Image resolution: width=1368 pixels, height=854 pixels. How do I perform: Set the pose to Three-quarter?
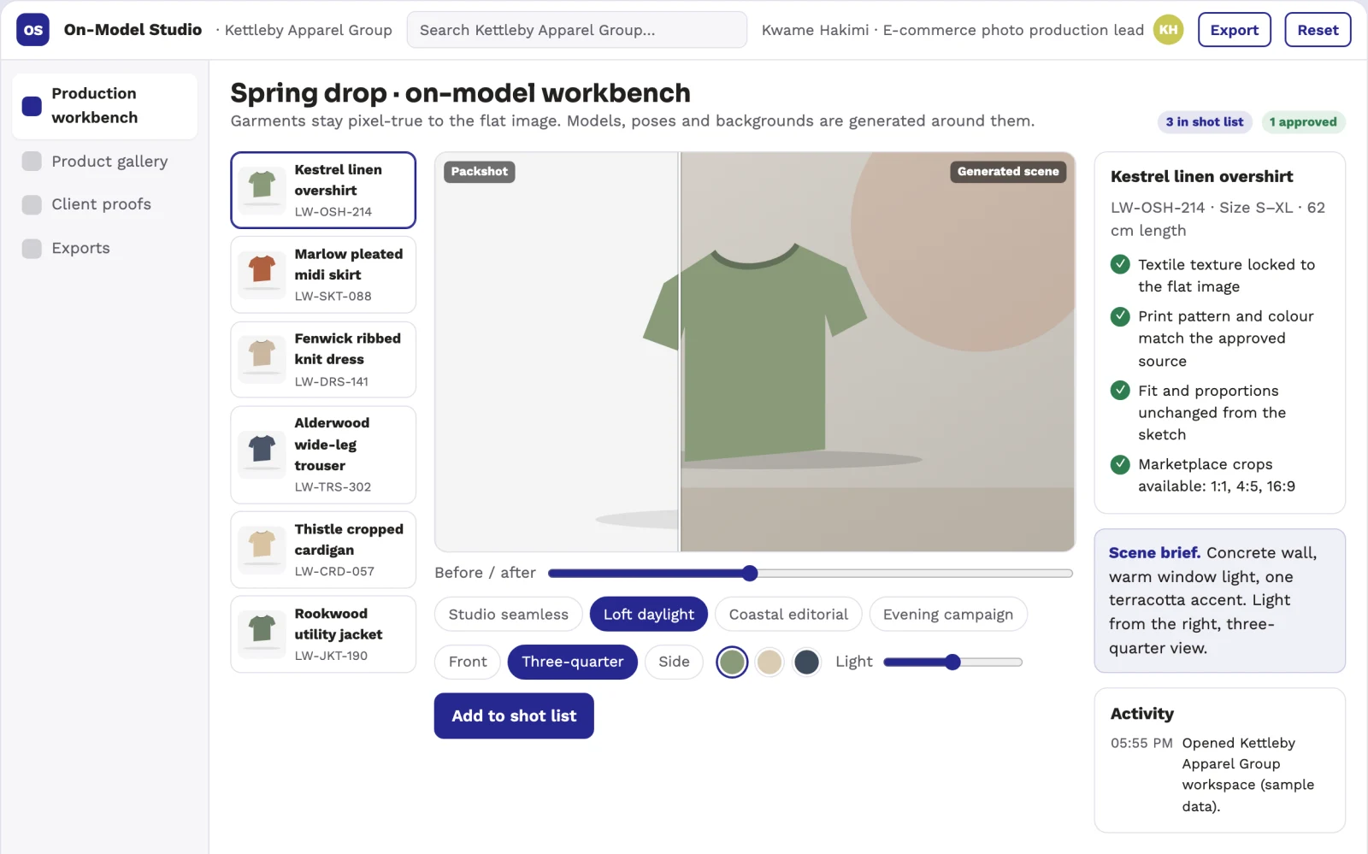click(x=573, y=662)
